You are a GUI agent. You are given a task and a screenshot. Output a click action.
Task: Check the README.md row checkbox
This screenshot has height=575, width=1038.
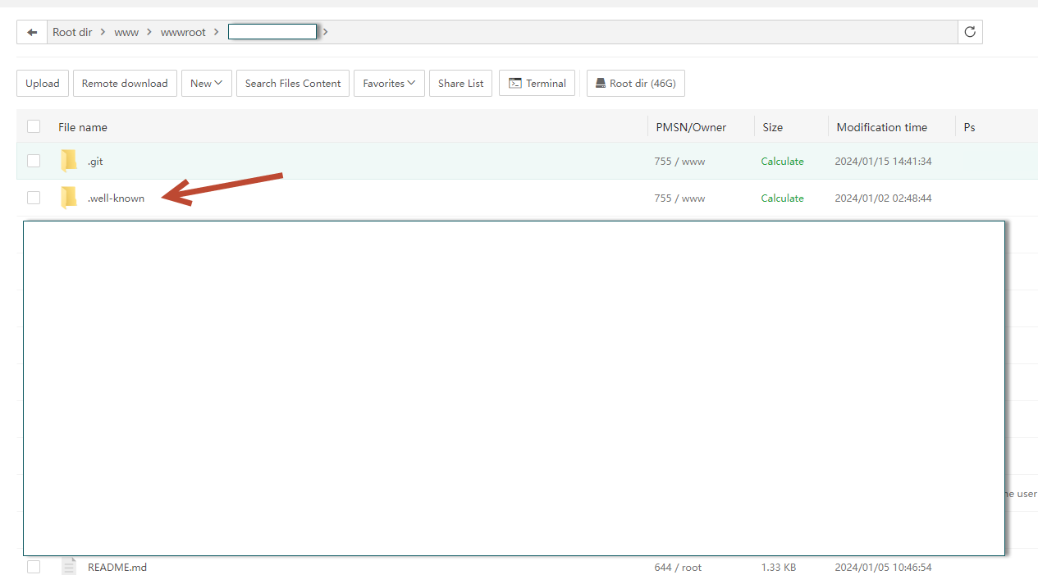pyautogui.click(x=34, y=567)
